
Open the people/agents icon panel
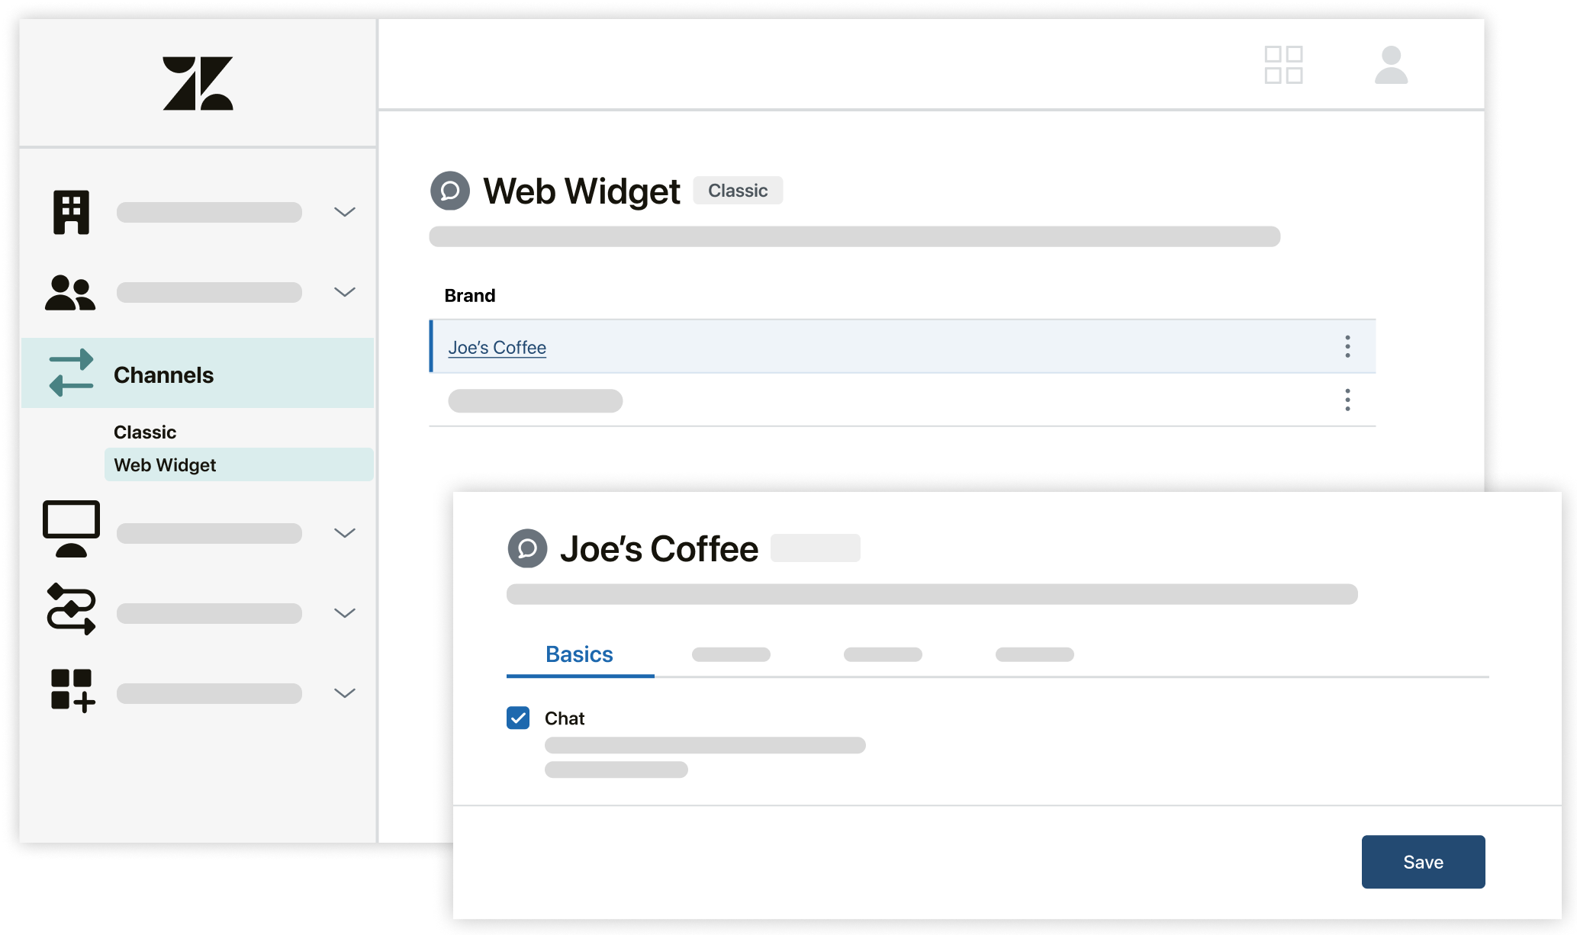70,291
